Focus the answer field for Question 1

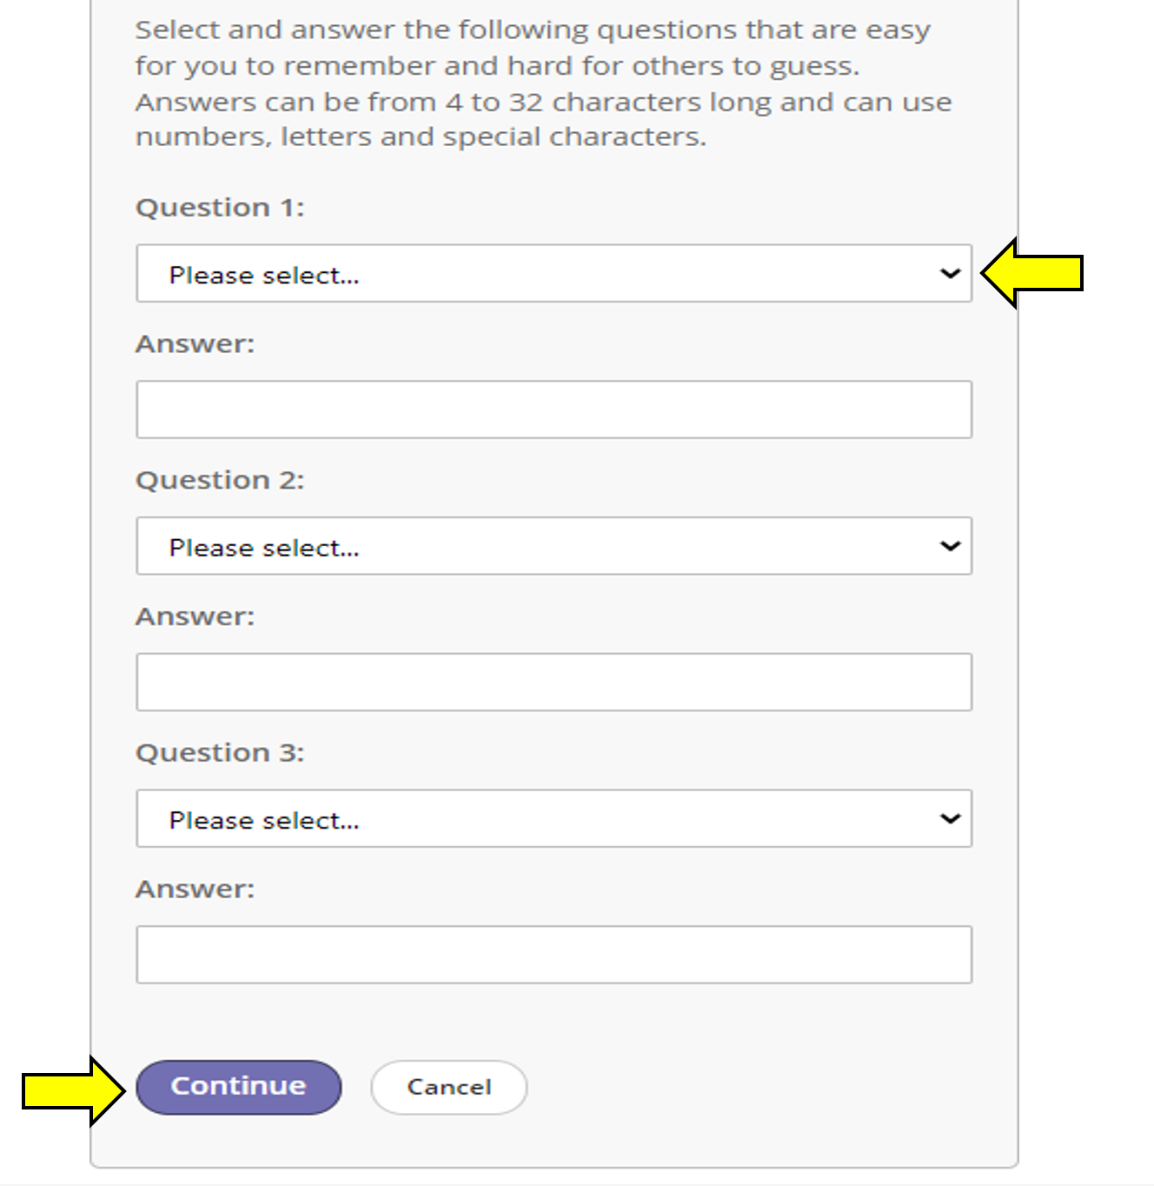[554, 410]
